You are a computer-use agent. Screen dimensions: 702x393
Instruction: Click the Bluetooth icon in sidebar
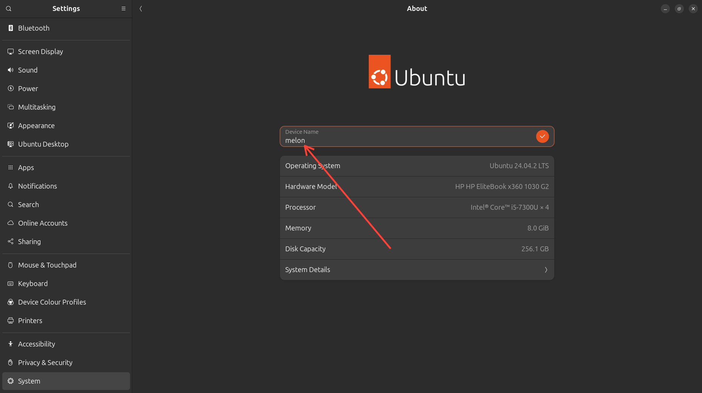pos(11,28)
